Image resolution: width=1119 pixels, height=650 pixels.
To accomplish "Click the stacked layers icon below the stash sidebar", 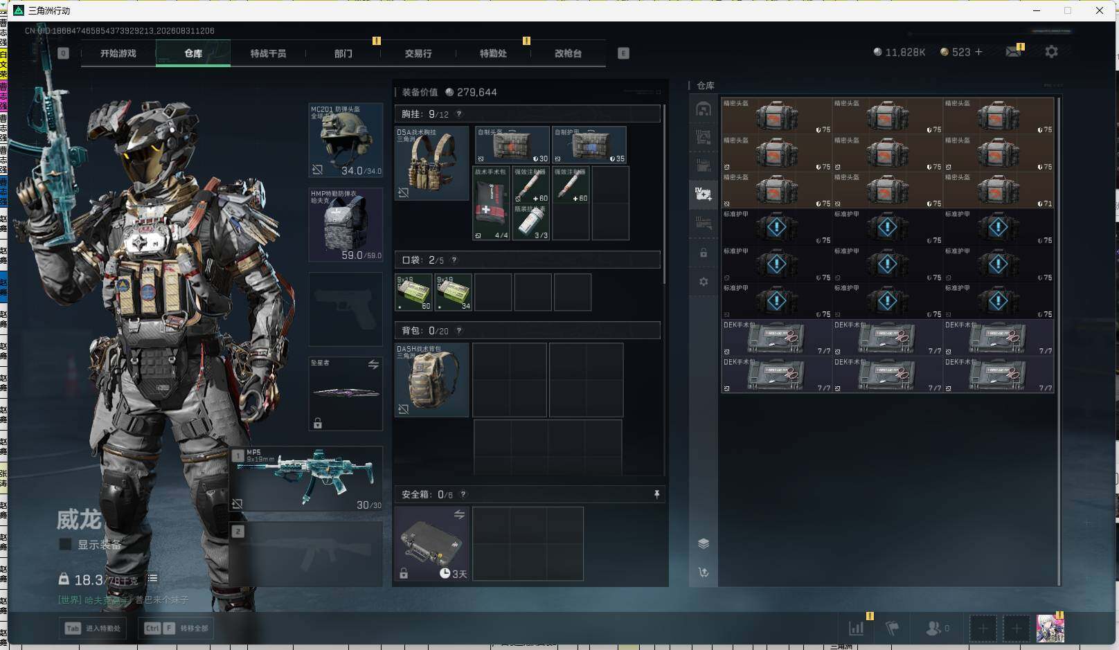I will pyautogui.click(x=704, y=543).
